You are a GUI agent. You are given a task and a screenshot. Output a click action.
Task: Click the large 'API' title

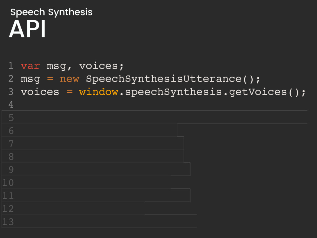coord(27,29)
